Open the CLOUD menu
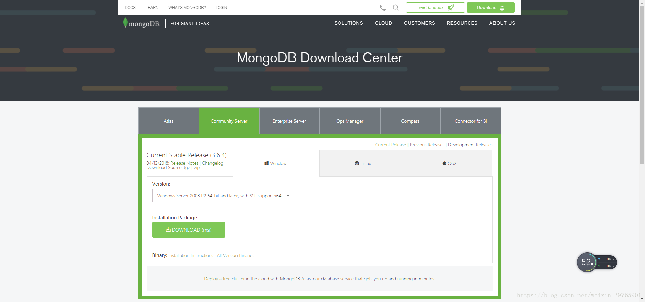 tap(384, 23)
